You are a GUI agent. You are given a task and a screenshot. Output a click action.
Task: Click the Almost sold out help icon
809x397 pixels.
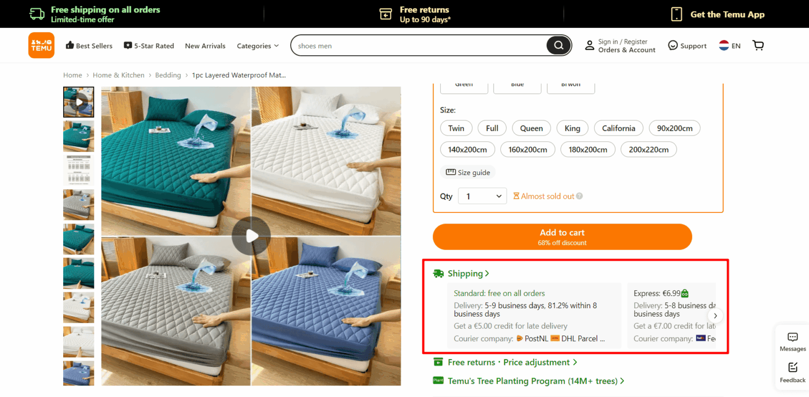(x=579, y=196)
